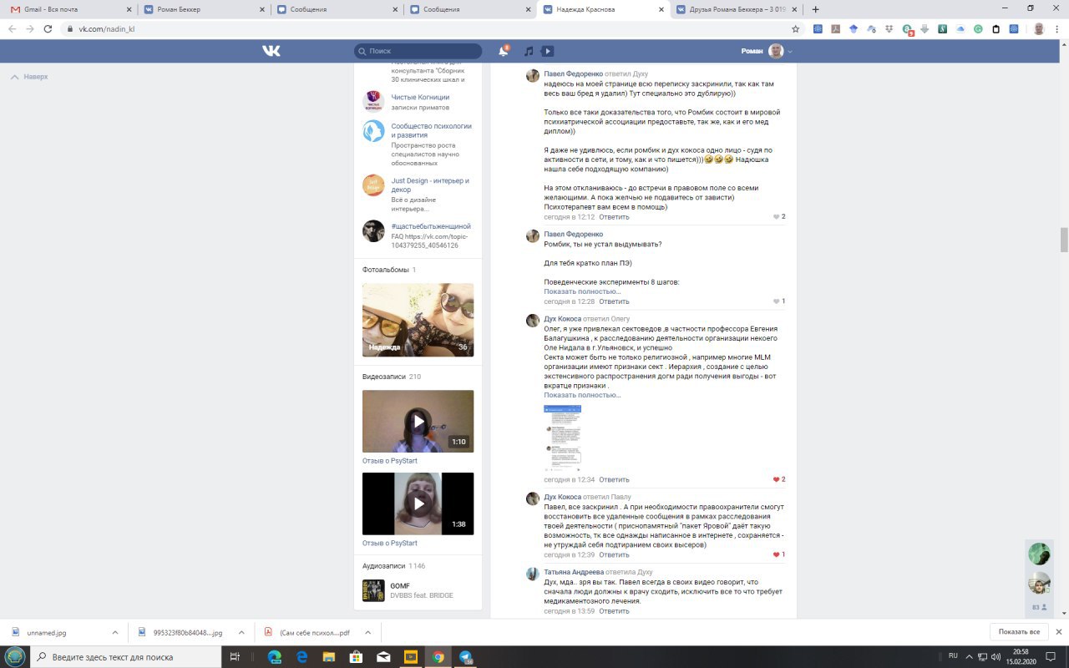The height and width of the screenshot is (668, 1069).
Task: Open options arrow for the pdf download
Action: 367,633
